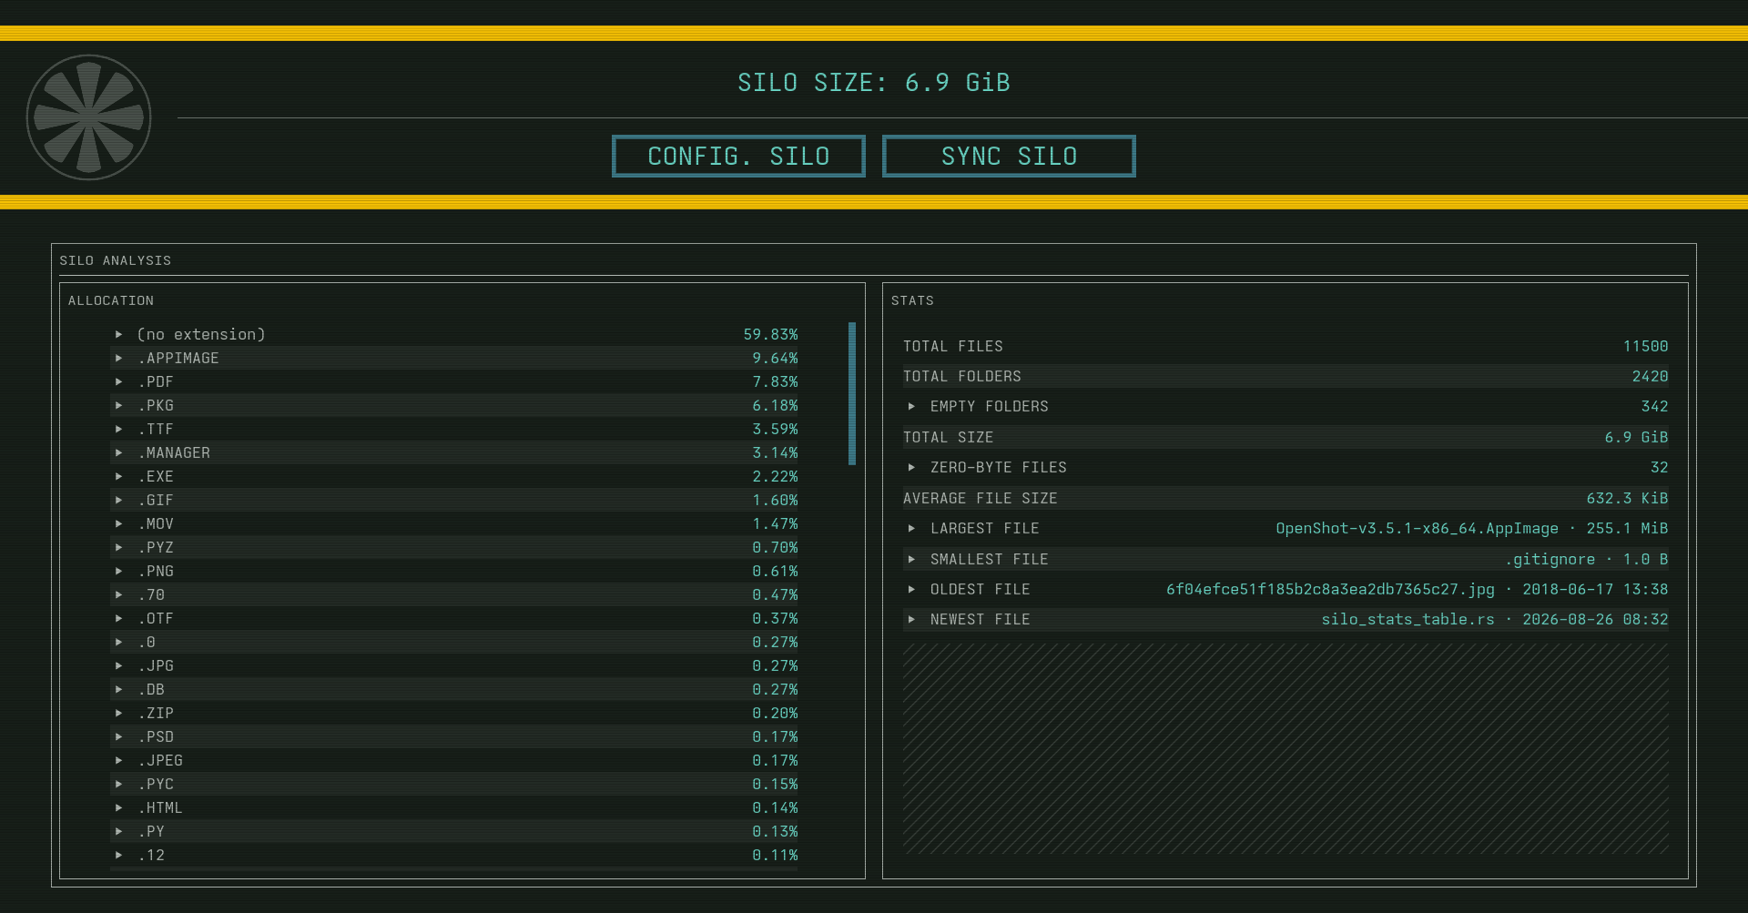
Task: Click the ALLOCATION panel title
Action: (x=111, y=300)
